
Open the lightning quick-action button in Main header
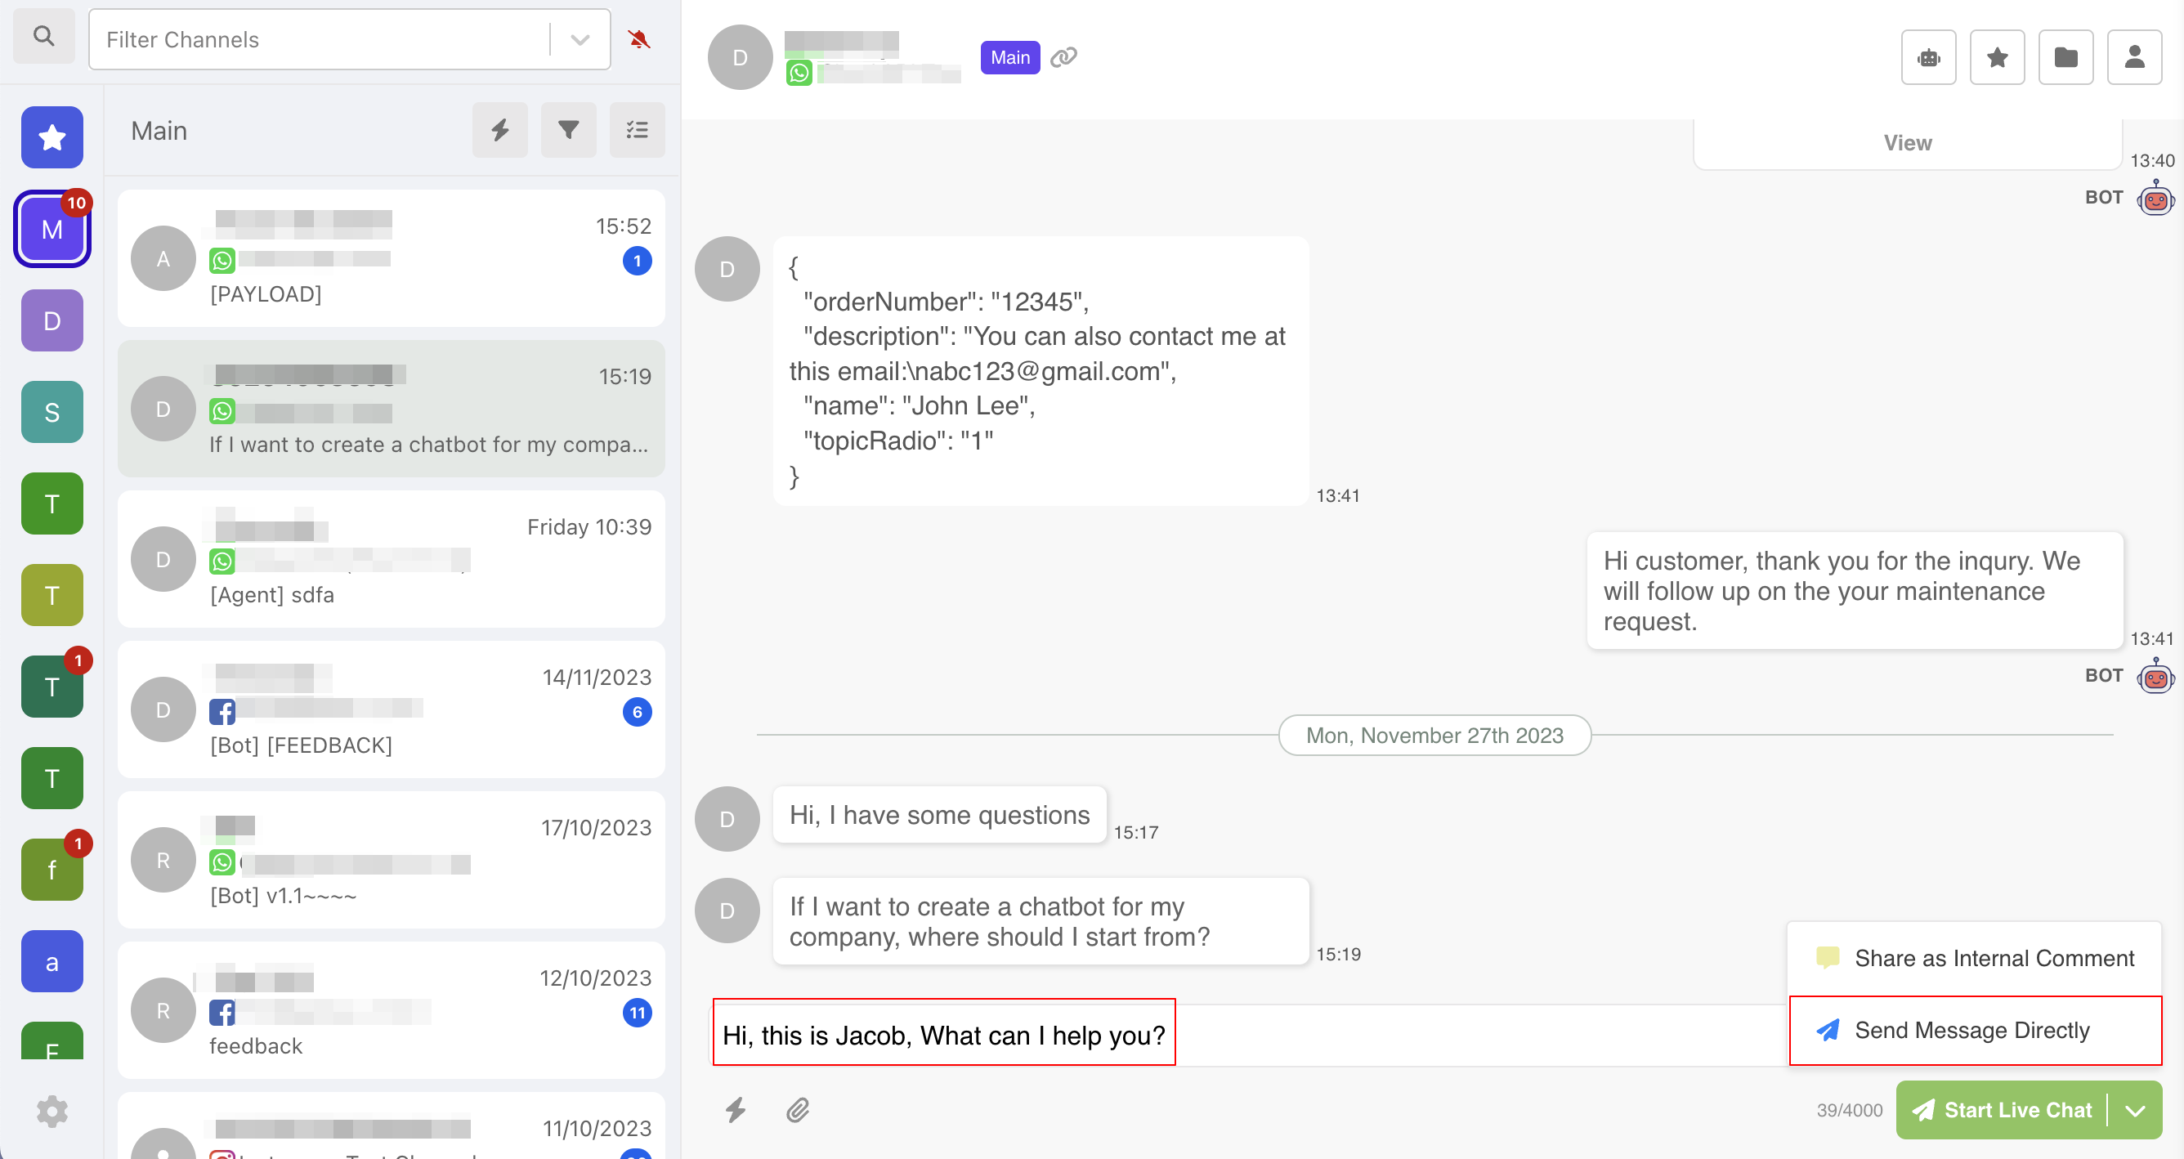click(x=499, y=130)
